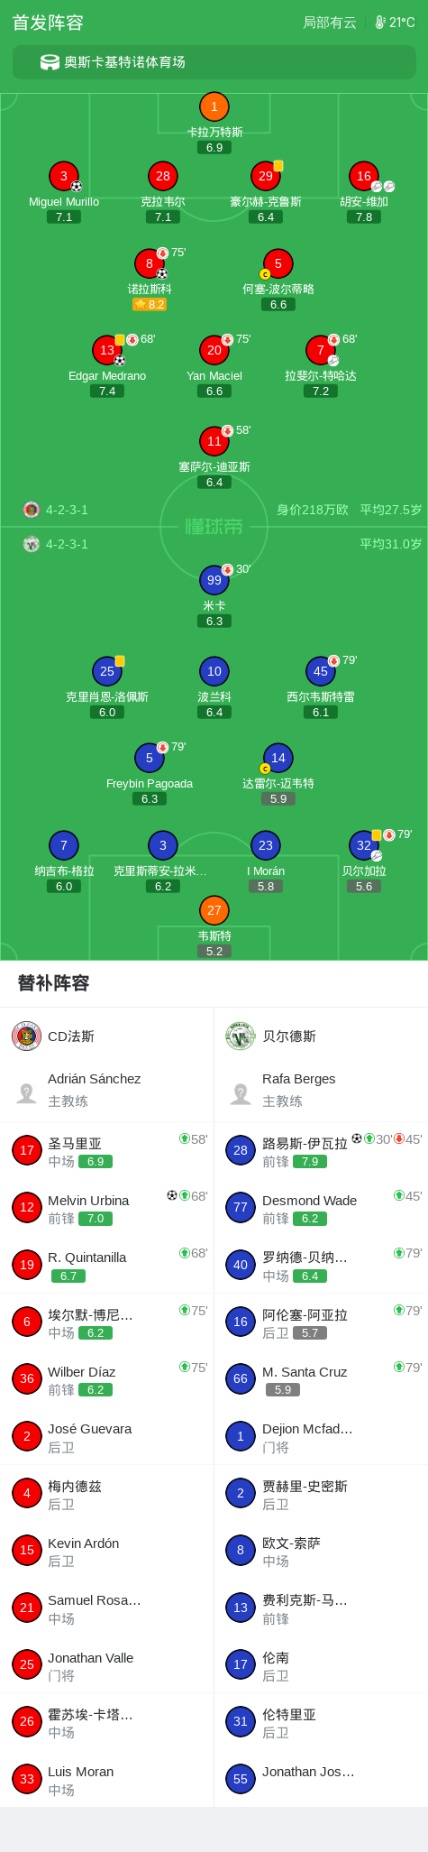Tap the 奥斯卡基特诺体育场 stadium bar
The height and width of the screenshot is (1852, 428).
214,62
